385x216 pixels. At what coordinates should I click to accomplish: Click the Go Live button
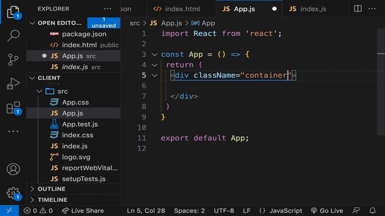[327, 211]
